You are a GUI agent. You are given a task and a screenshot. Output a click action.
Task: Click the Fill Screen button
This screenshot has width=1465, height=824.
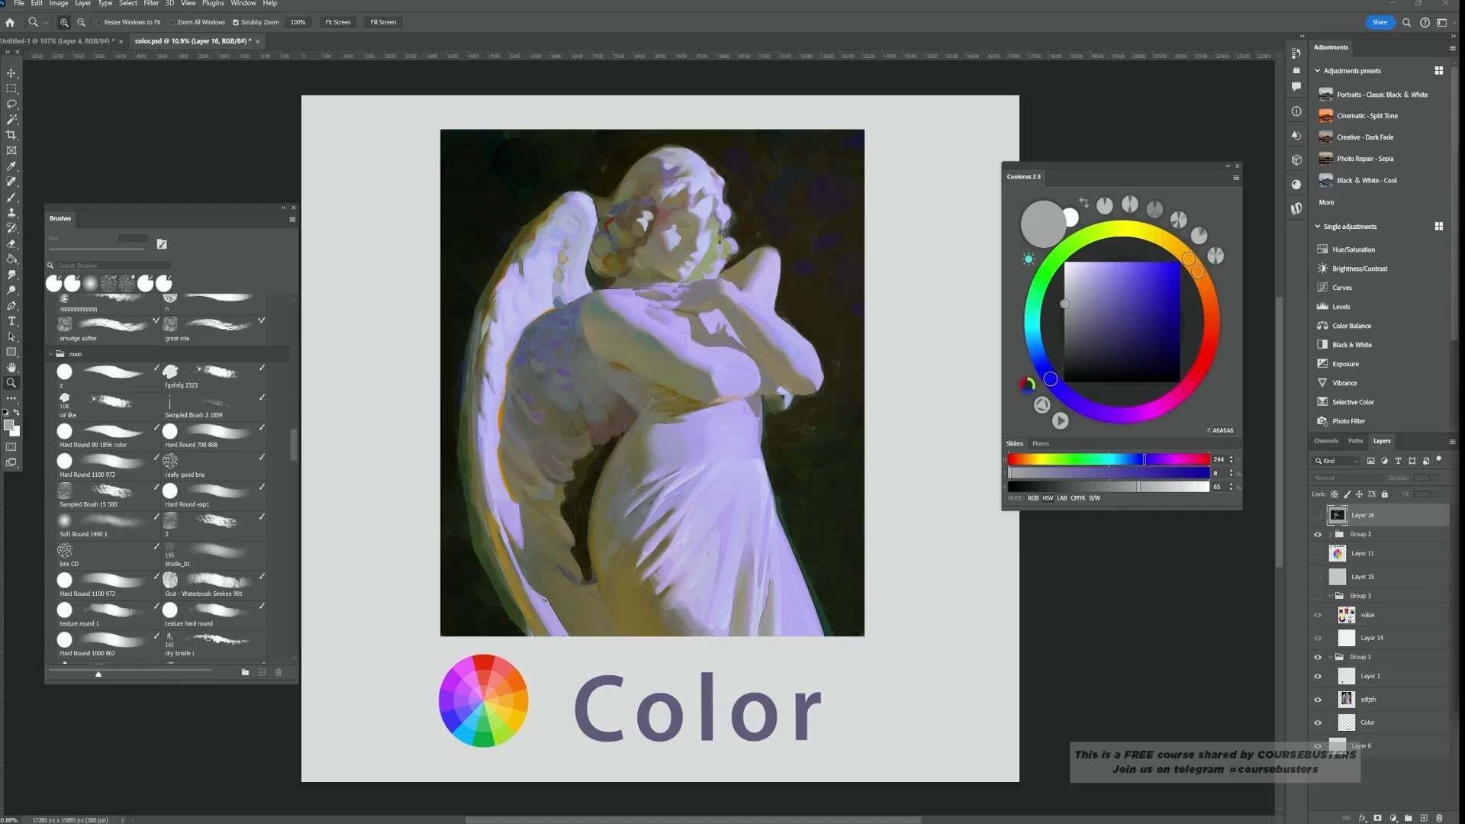(383, 22)
